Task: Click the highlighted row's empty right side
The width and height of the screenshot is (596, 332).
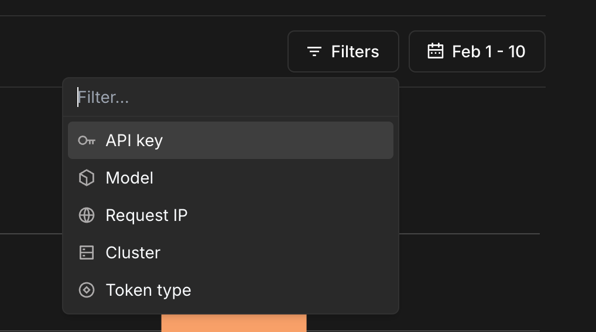Action: [328, 140]
